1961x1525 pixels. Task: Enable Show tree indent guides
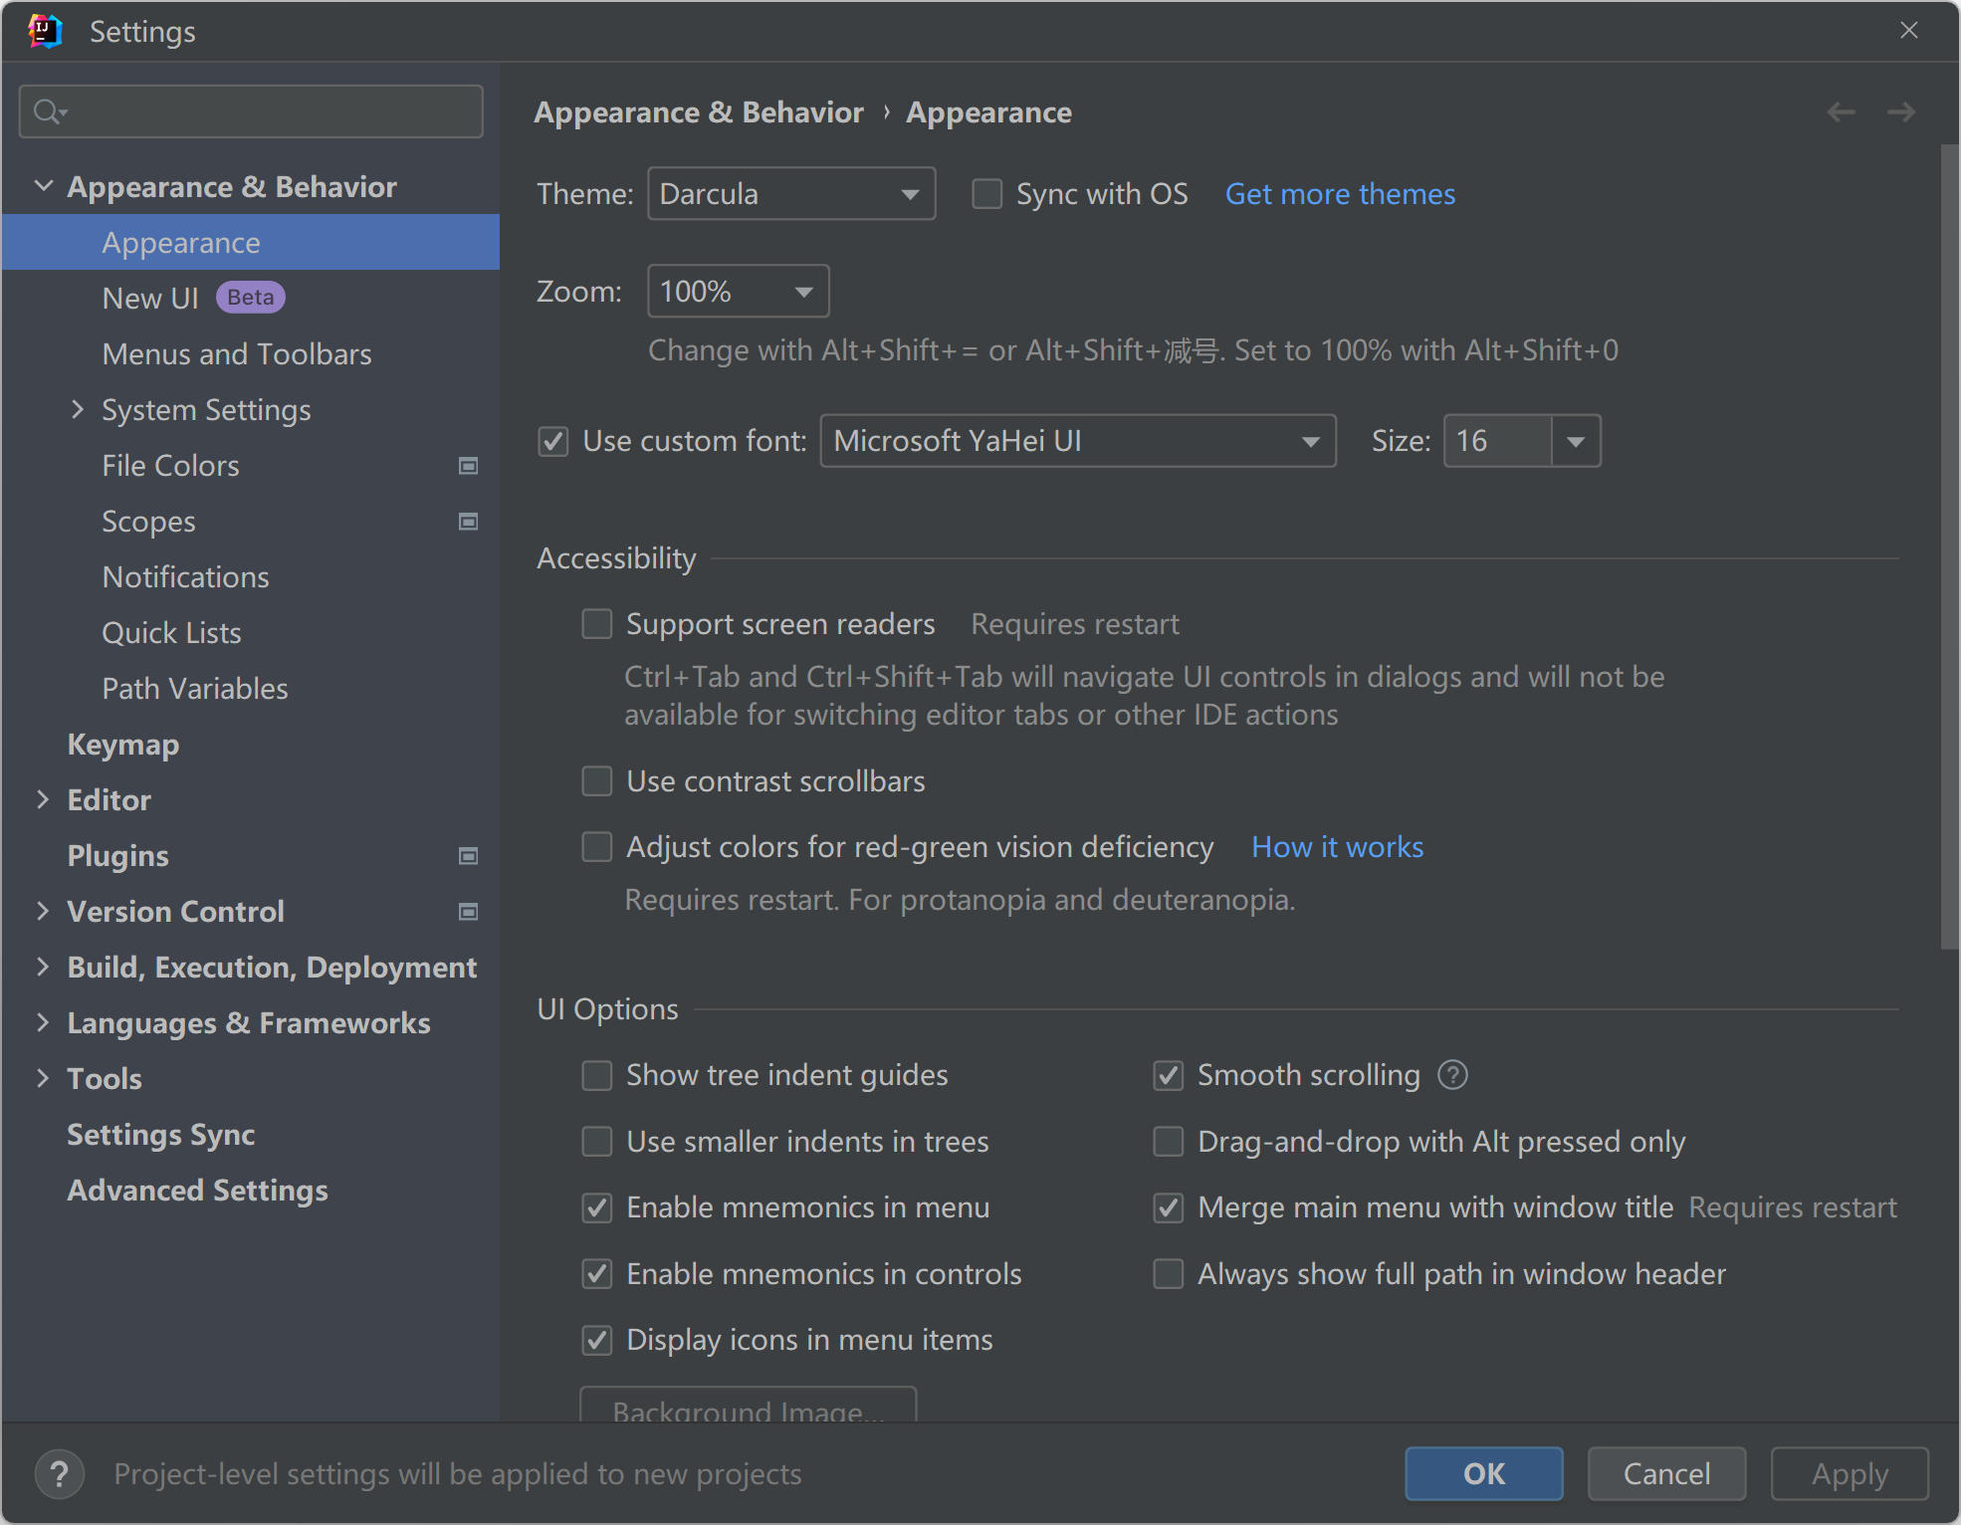pyautogui.click(x=597, y=1075)
